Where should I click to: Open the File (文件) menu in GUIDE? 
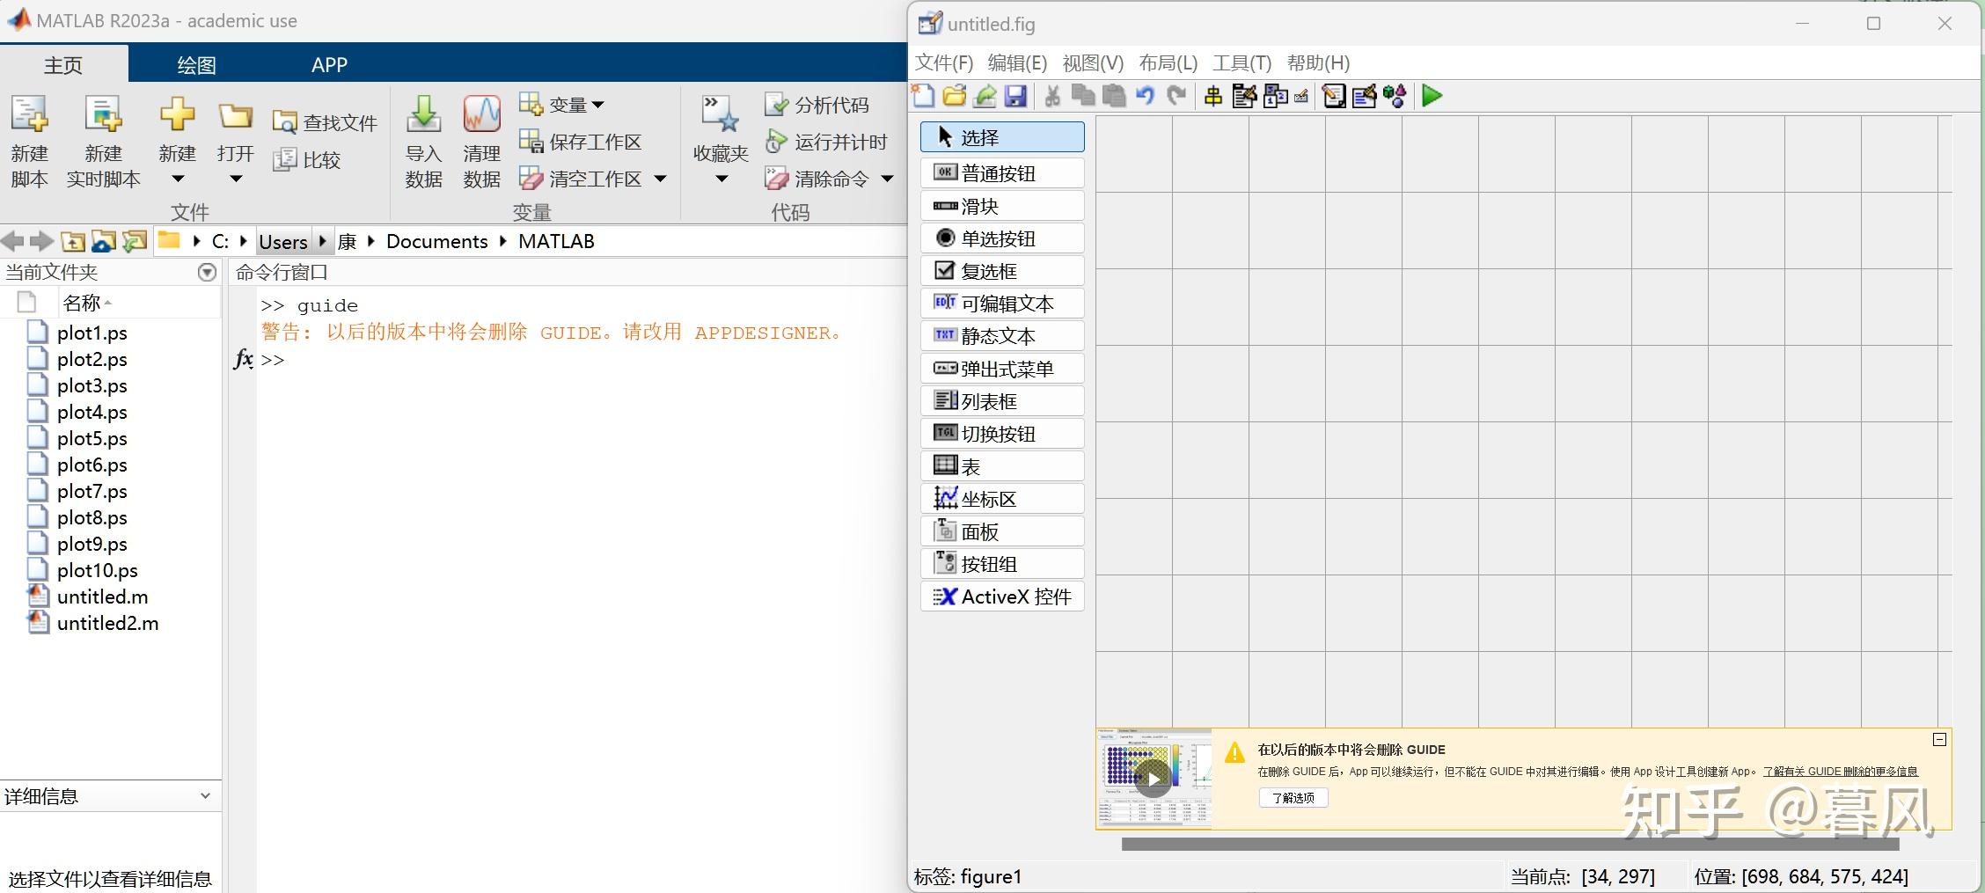pos(944,62)
